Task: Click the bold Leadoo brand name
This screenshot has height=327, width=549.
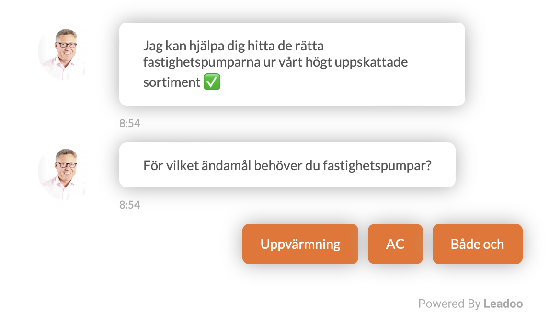Action: point(503,304)
